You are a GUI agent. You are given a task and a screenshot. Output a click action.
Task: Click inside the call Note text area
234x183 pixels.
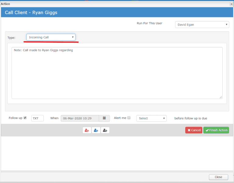click(x=117, y=73)
